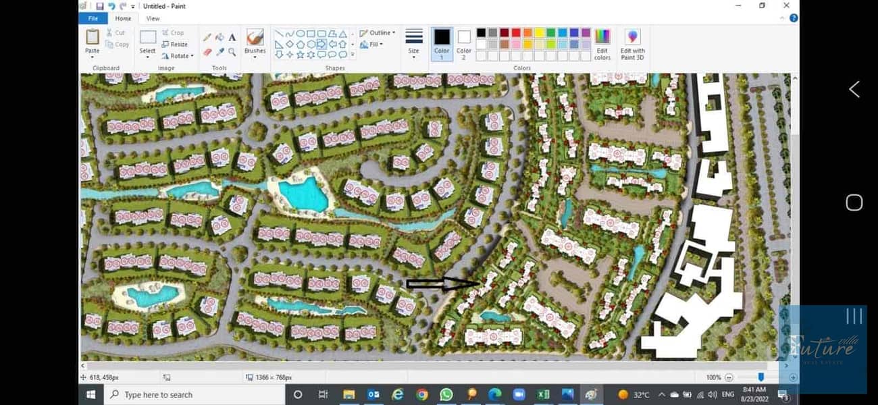
Task: Activate the Color picker eyedropper
Action: 219,51
